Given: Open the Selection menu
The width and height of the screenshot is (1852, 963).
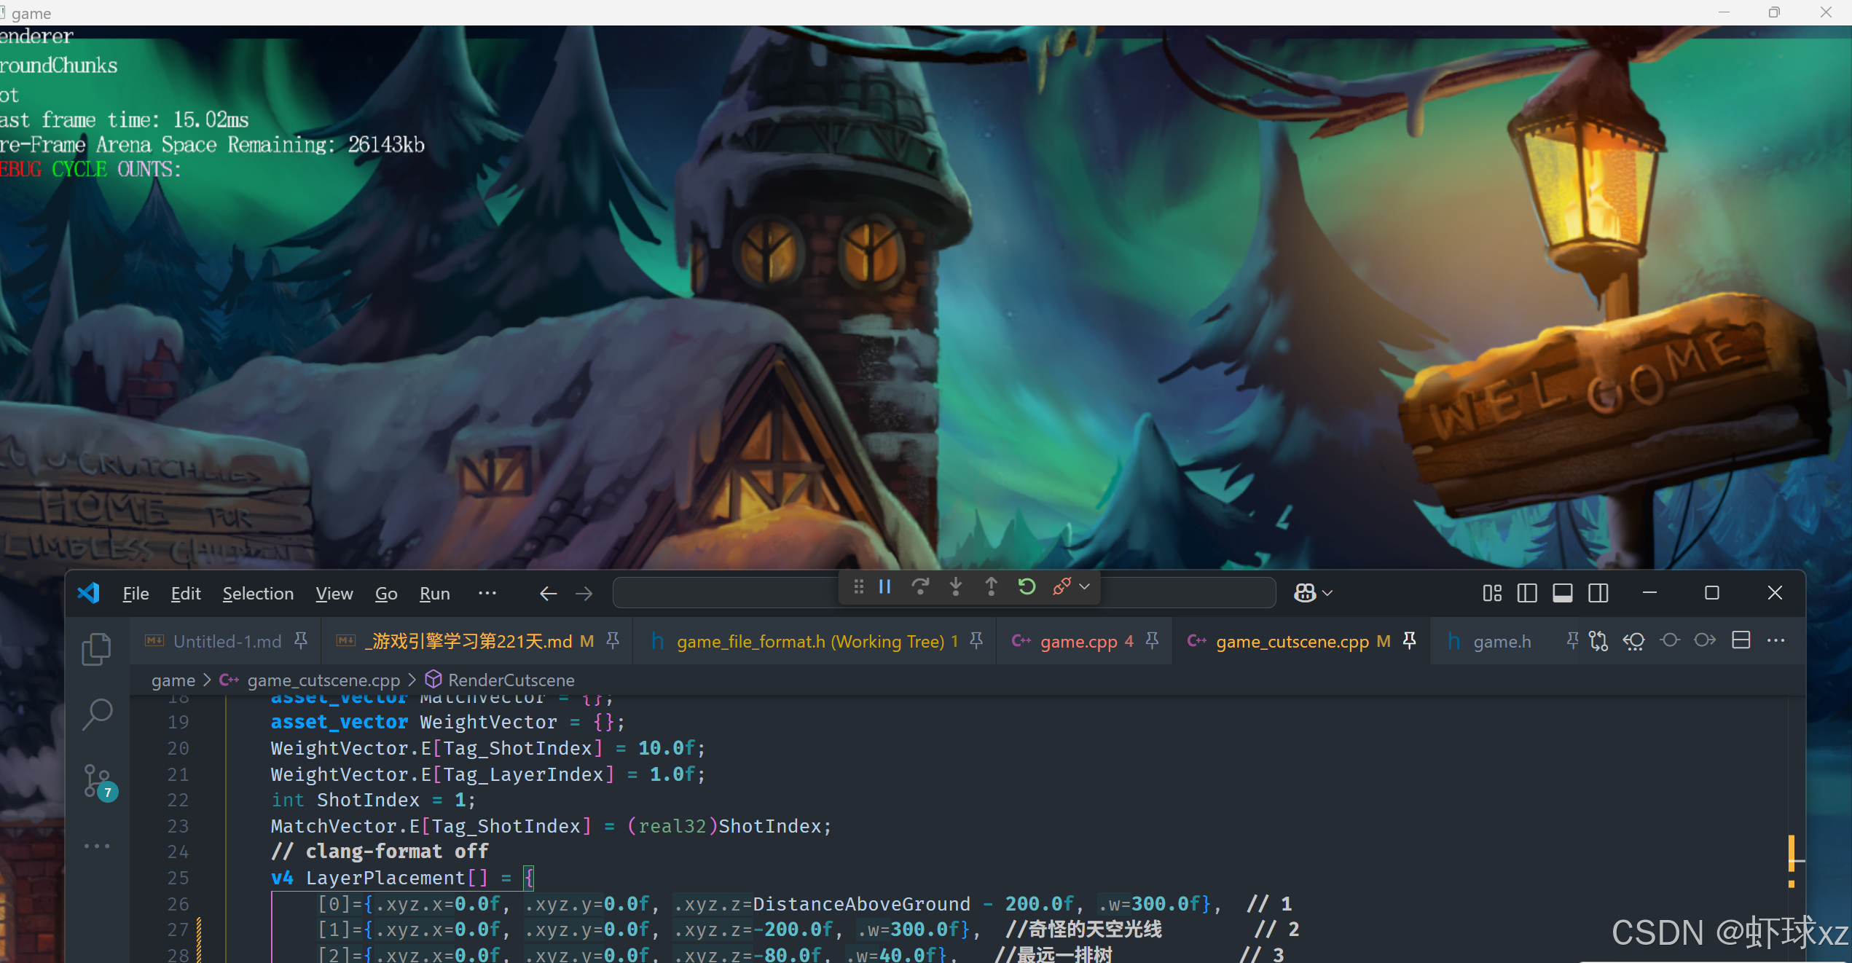Looking at the screenshot, I should pyautogui.click(x=258, y=594).
